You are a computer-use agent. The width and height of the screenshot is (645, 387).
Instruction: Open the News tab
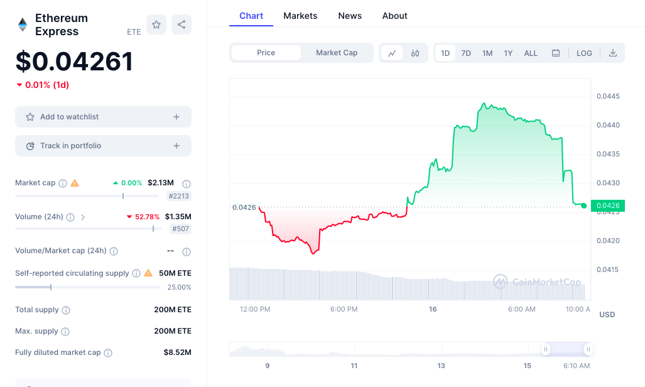coord(350,16)
